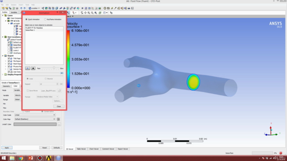Select the pan (four-arrow) view tool
Screen dimensions: 287x161
tap(85, 13)
